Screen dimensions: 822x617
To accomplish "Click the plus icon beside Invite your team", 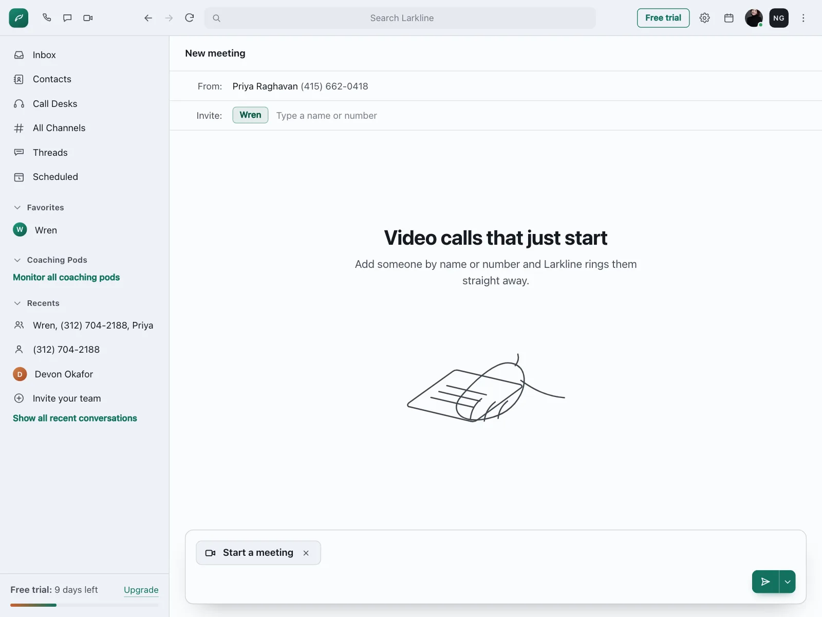I will [19, 398].
